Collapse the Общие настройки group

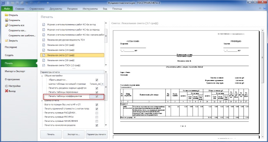point(42,76)
